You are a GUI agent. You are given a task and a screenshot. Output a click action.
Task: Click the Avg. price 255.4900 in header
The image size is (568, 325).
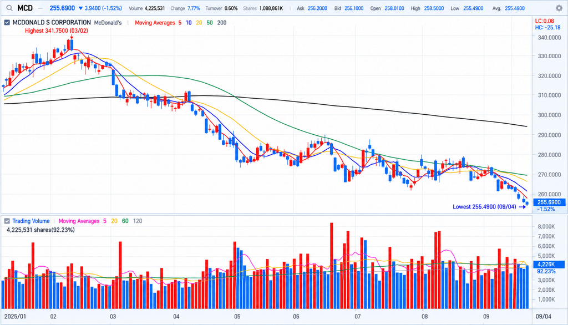514,8
